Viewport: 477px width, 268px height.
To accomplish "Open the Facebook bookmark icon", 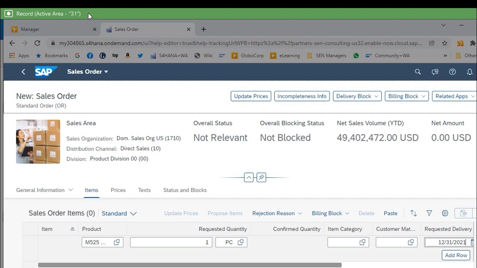I will click(x=90, y=55).
